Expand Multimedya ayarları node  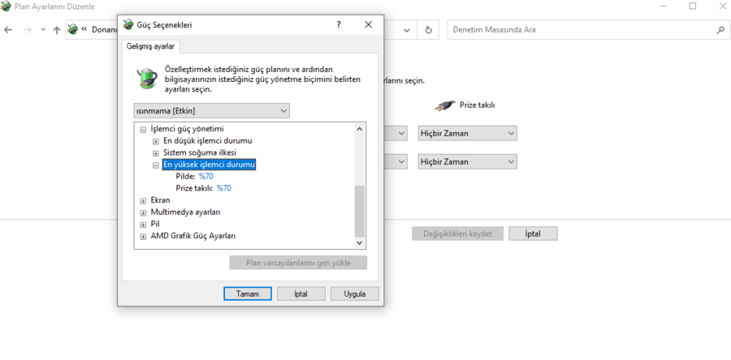coord(144,212)
